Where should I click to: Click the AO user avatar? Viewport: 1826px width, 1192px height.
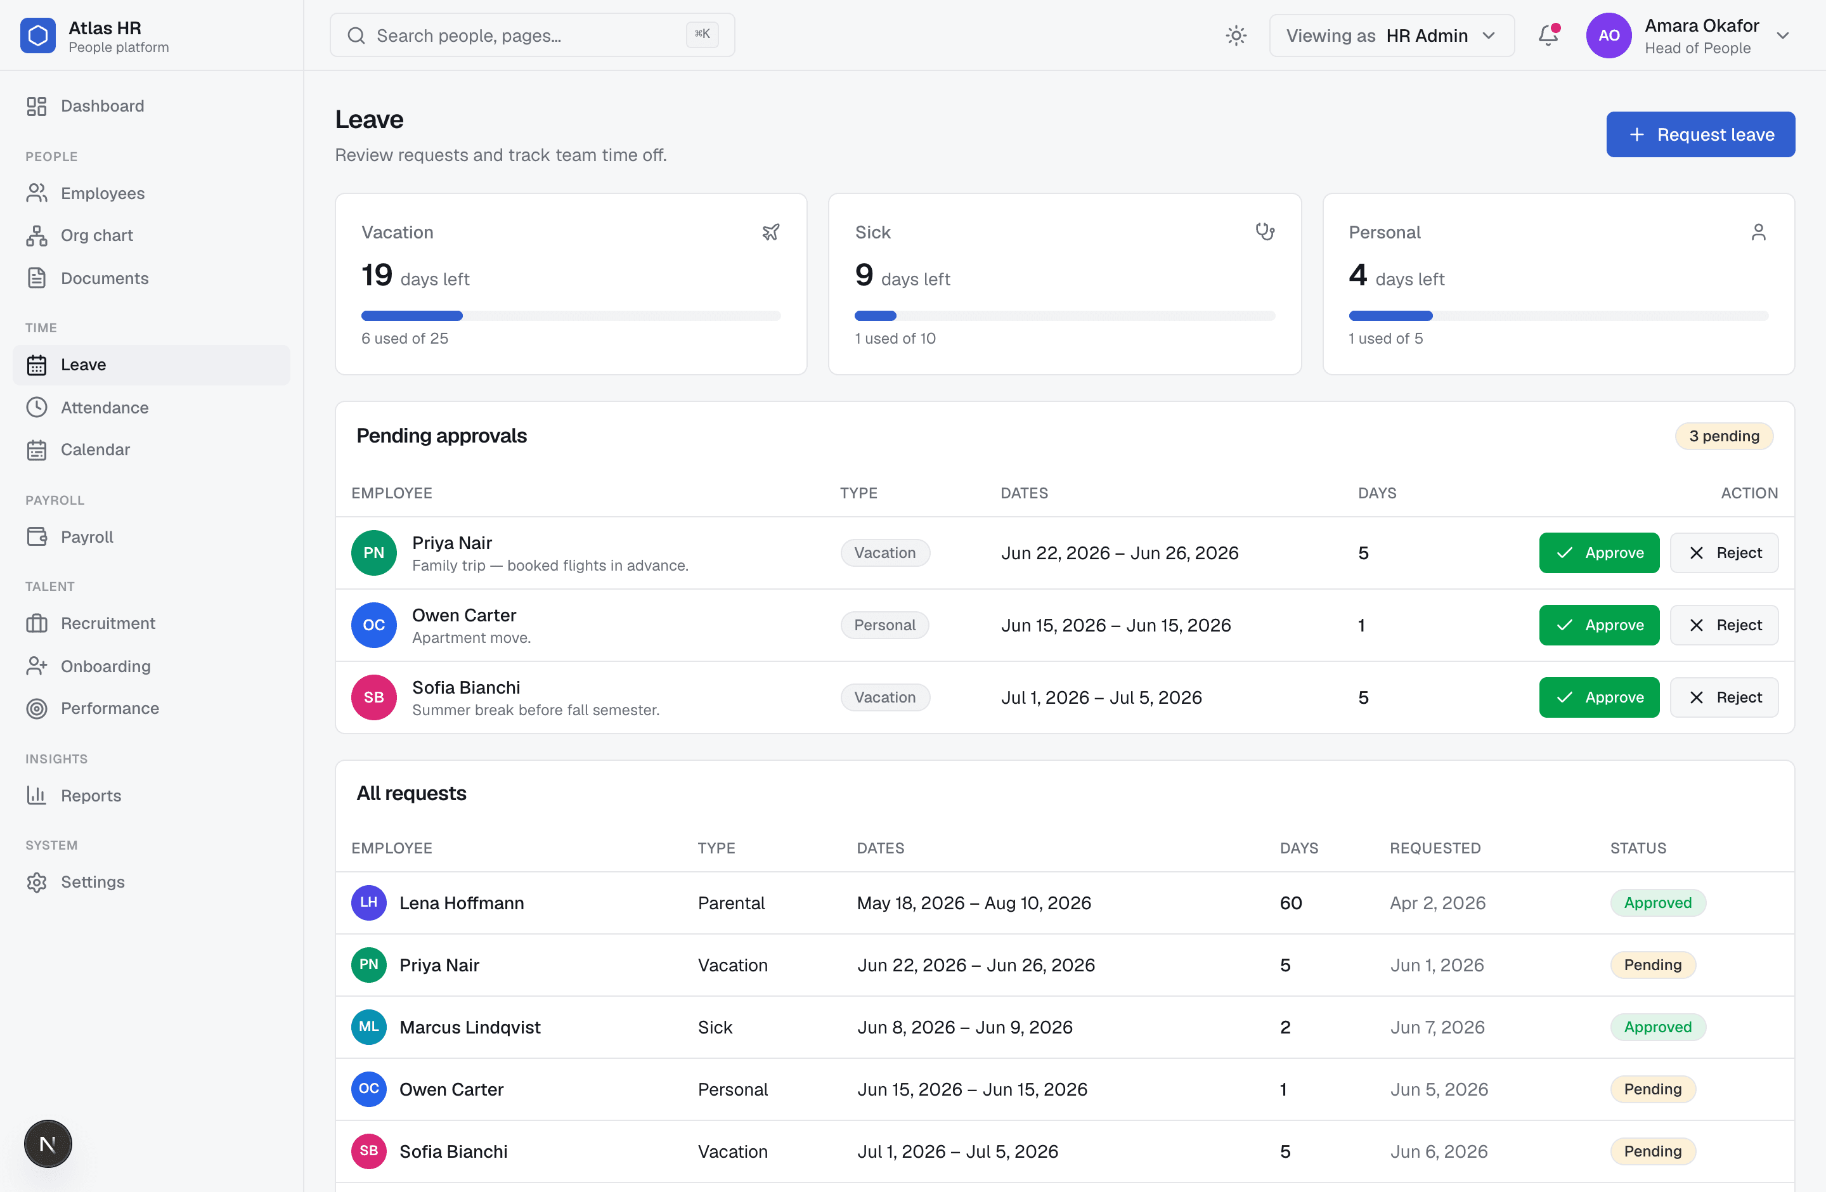[1608, 36]
